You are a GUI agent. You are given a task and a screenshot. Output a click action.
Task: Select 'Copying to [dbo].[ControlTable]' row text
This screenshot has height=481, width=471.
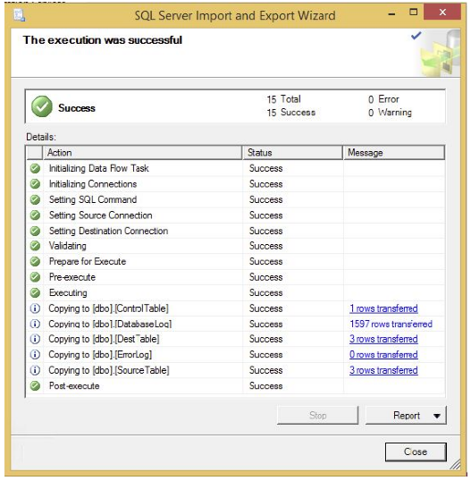coord(108,308)
